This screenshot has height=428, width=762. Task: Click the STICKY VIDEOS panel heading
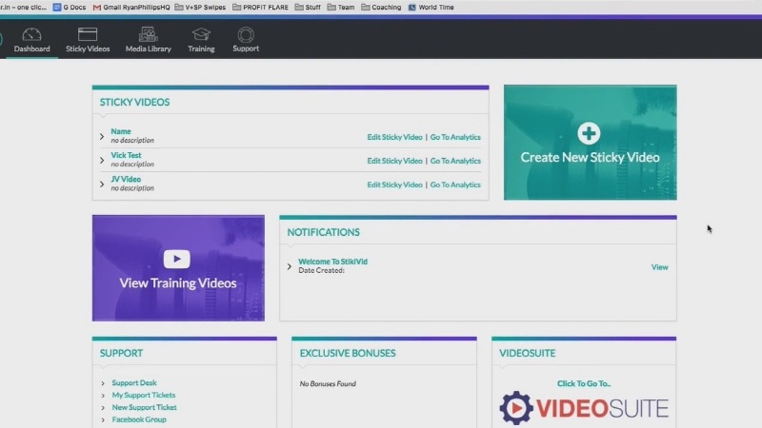pos(134,102)
